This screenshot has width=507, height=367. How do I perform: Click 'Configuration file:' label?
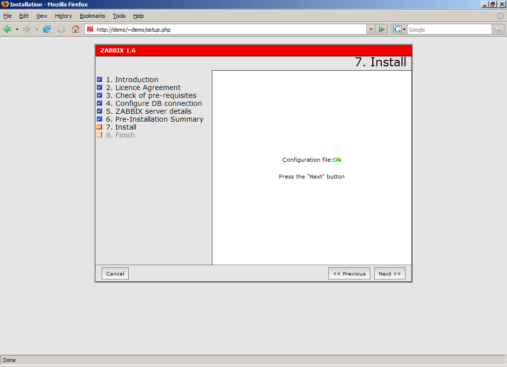[307, 160]
